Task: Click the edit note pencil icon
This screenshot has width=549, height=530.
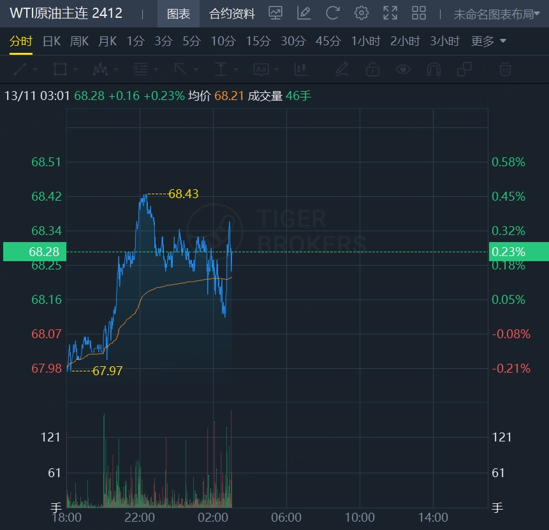Action: 304,13
